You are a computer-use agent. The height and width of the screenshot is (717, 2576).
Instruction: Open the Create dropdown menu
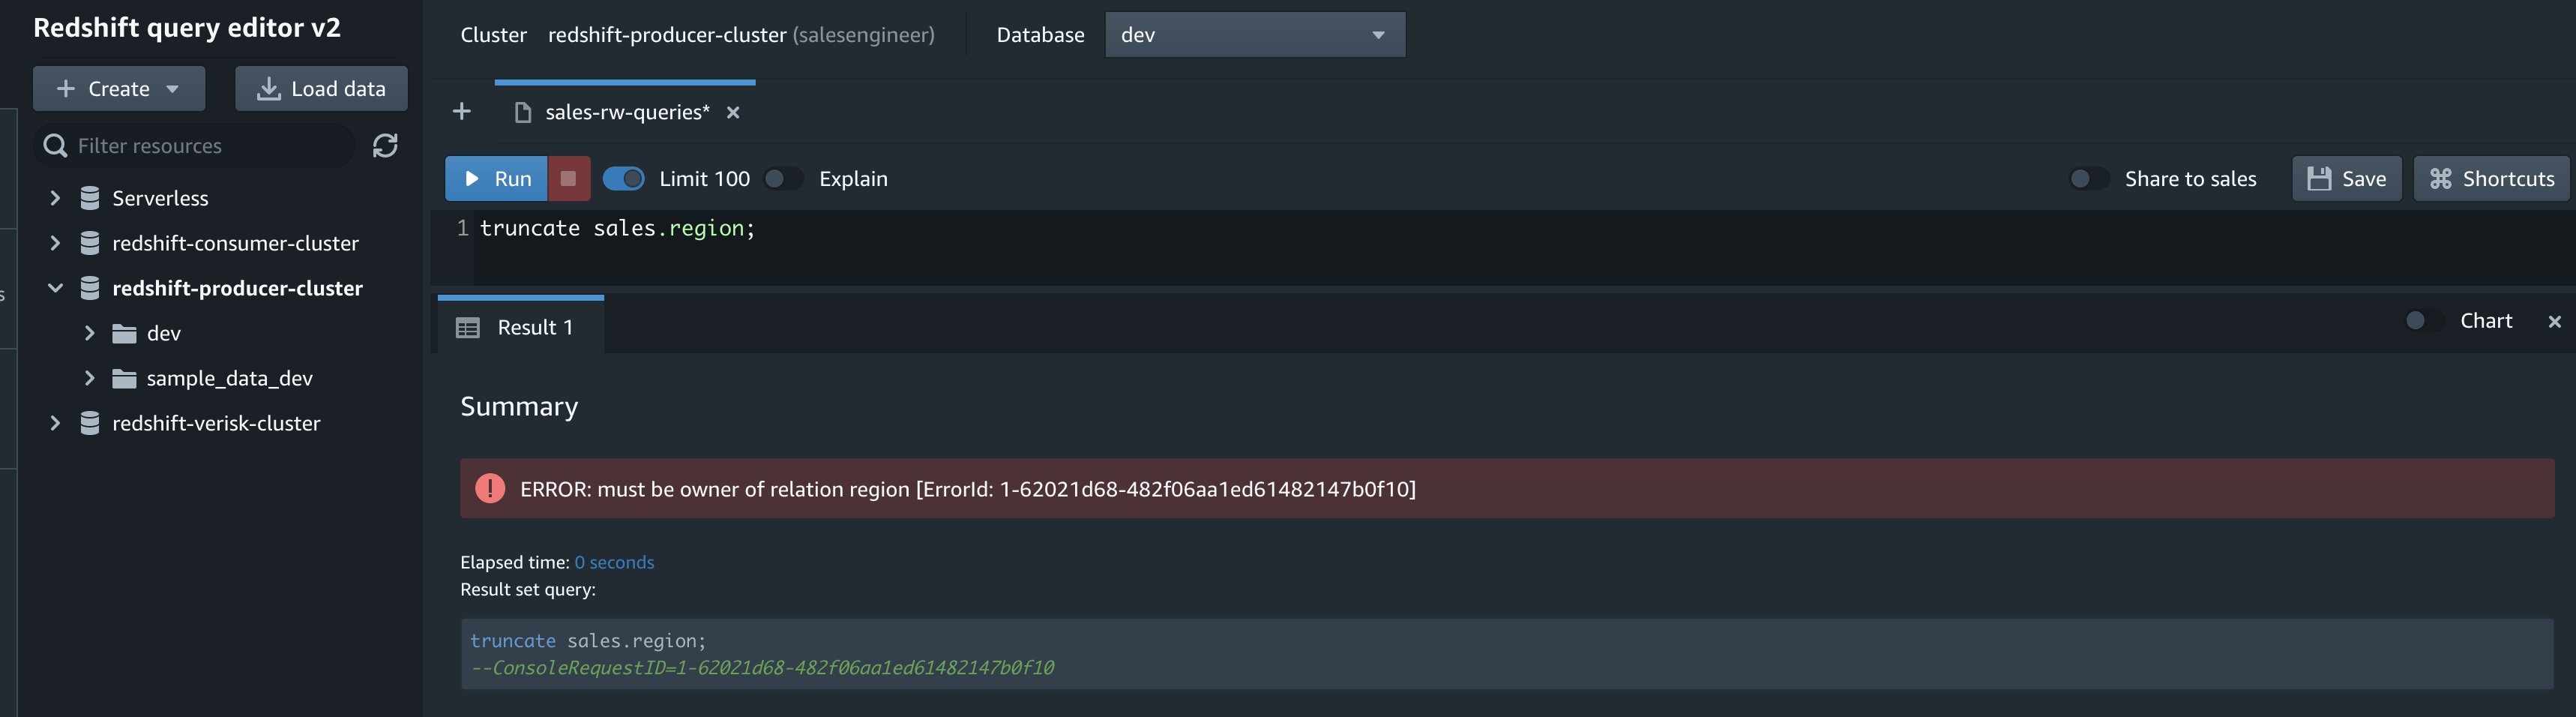[x=119, y=89]
